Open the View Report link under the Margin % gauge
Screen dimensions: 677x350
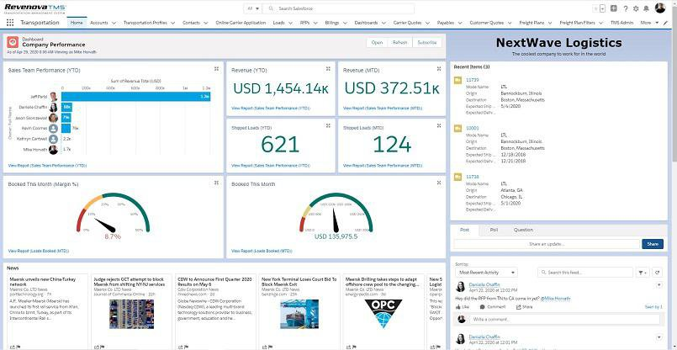[x=39, y=251]
